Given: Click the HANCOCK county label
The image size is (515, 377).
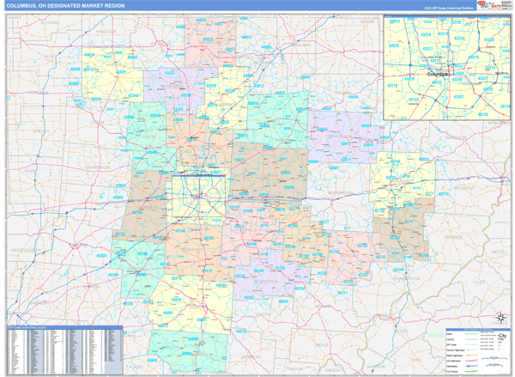Looking at the screenshot, I should (106, 32).
